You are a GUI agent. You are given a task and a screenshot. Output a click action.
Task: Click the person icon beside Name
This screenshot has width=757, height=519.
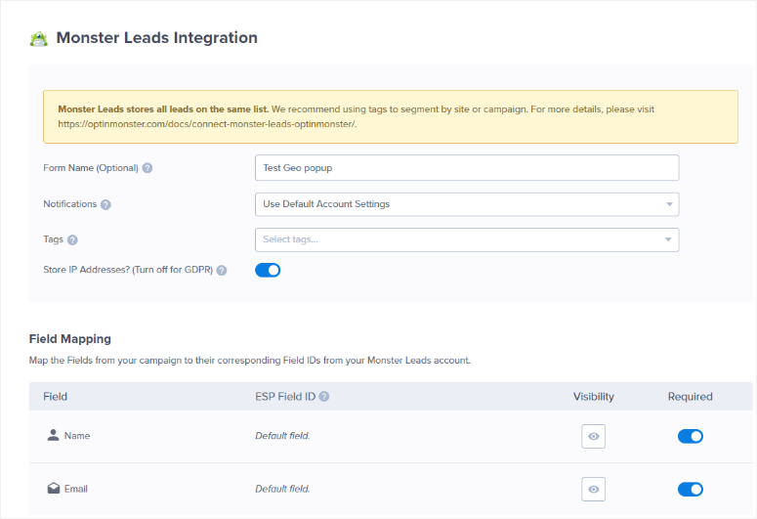click(53, 435)
